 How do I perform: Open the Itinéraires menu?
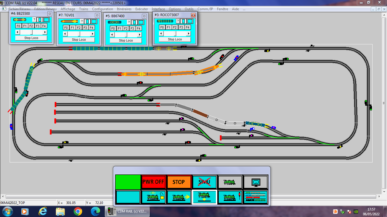124,9
